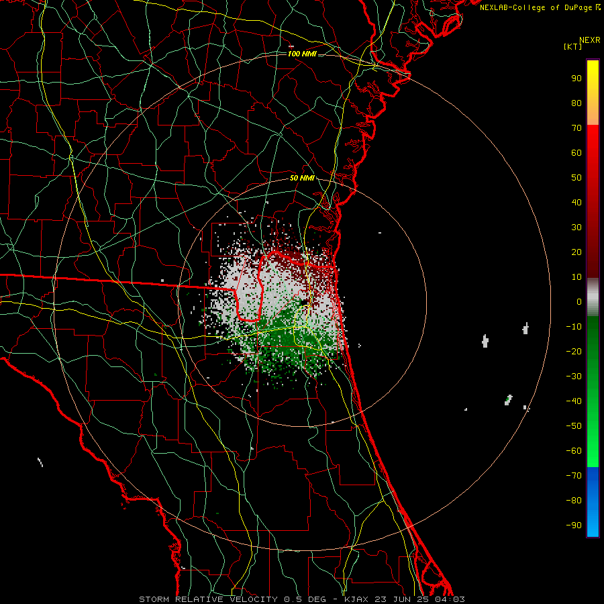Click the -70 value on the velocity scale
Viewport: 604px width, 604px height.
[574, 476]
